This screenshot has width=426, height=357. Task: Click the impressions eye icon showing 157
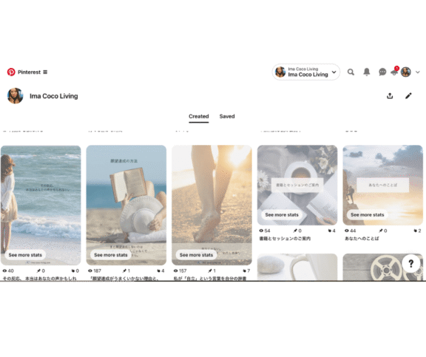(x=176, y=271)
